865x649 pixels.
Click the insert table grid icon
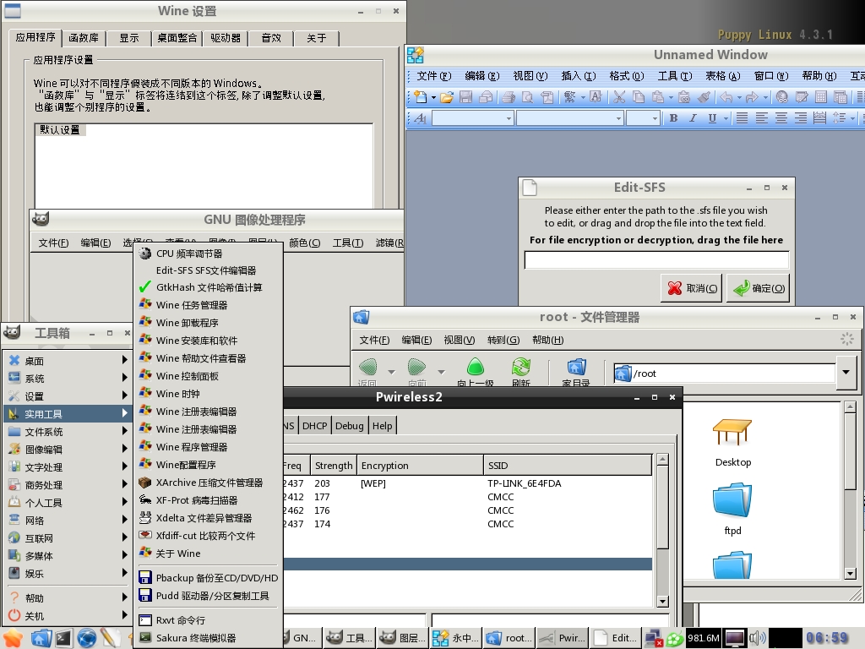(x=821, y=97)
